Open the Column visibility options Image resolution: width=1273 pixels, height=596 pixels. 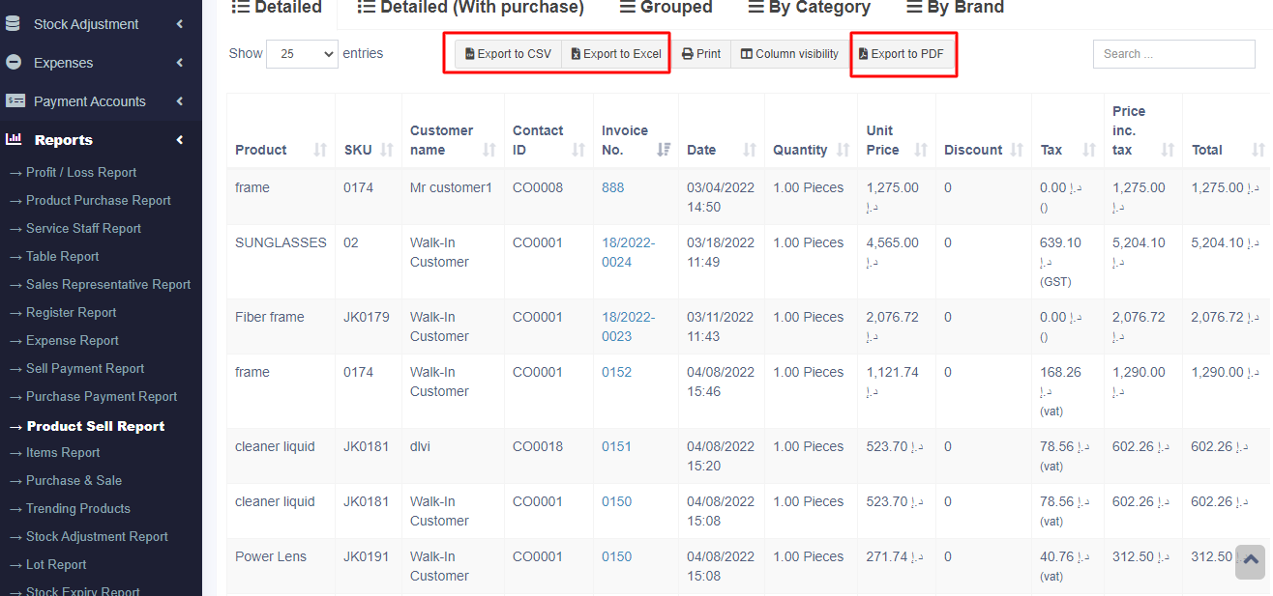(x=789, y=54)
